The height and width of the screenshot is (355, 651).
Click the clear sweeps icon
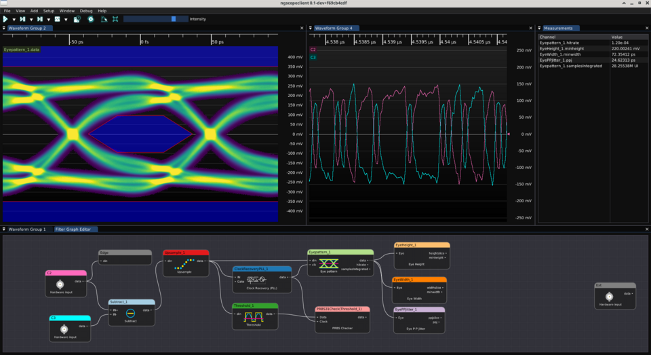(104, 19)
